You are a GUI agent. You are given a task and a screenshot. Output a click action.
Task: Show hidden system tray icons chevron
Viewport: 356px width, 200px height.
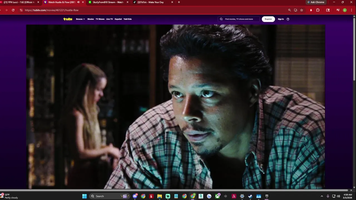coord(322,196)
